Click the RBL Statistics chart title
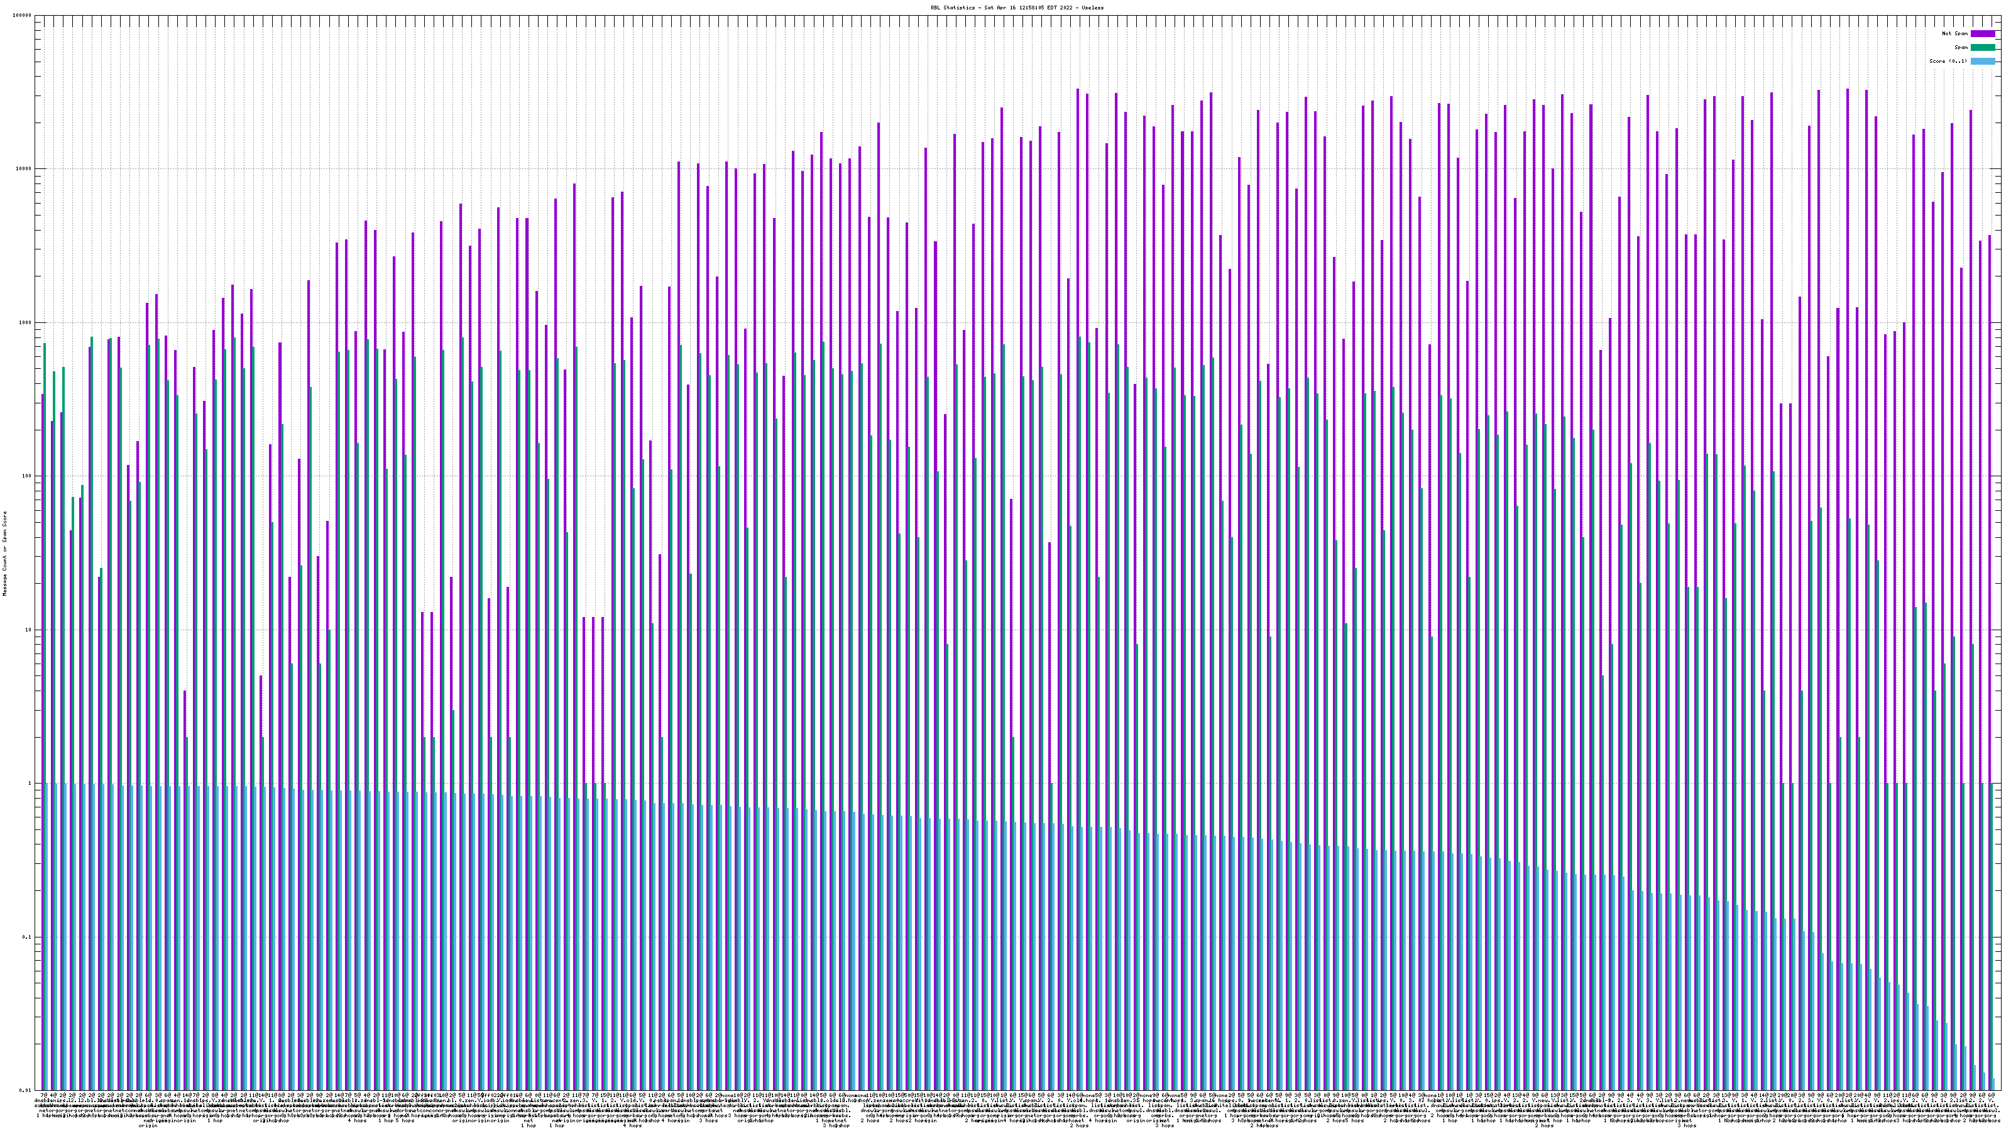 pyautogui.click(x=1016, y=8)
